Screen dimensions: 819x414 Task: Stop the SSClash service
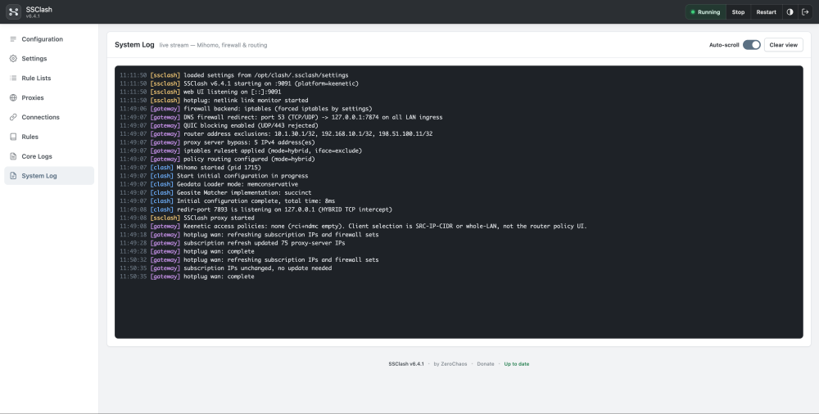(738, 12)
